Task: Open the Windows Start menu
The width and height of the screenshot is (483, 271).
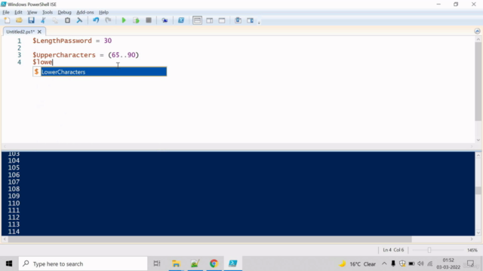Action: [9, 263]
